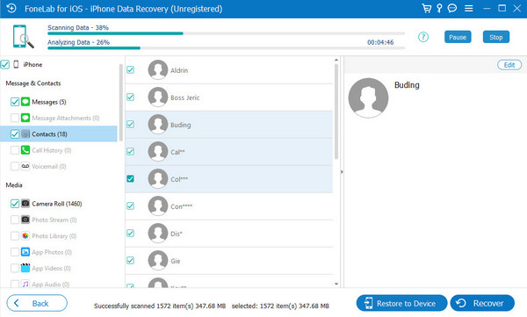Image resolution: width=527 pixels, height=317 pixels.
Task: Toggle the Gie contact checkbox
Action: click(x=130, y=261)
